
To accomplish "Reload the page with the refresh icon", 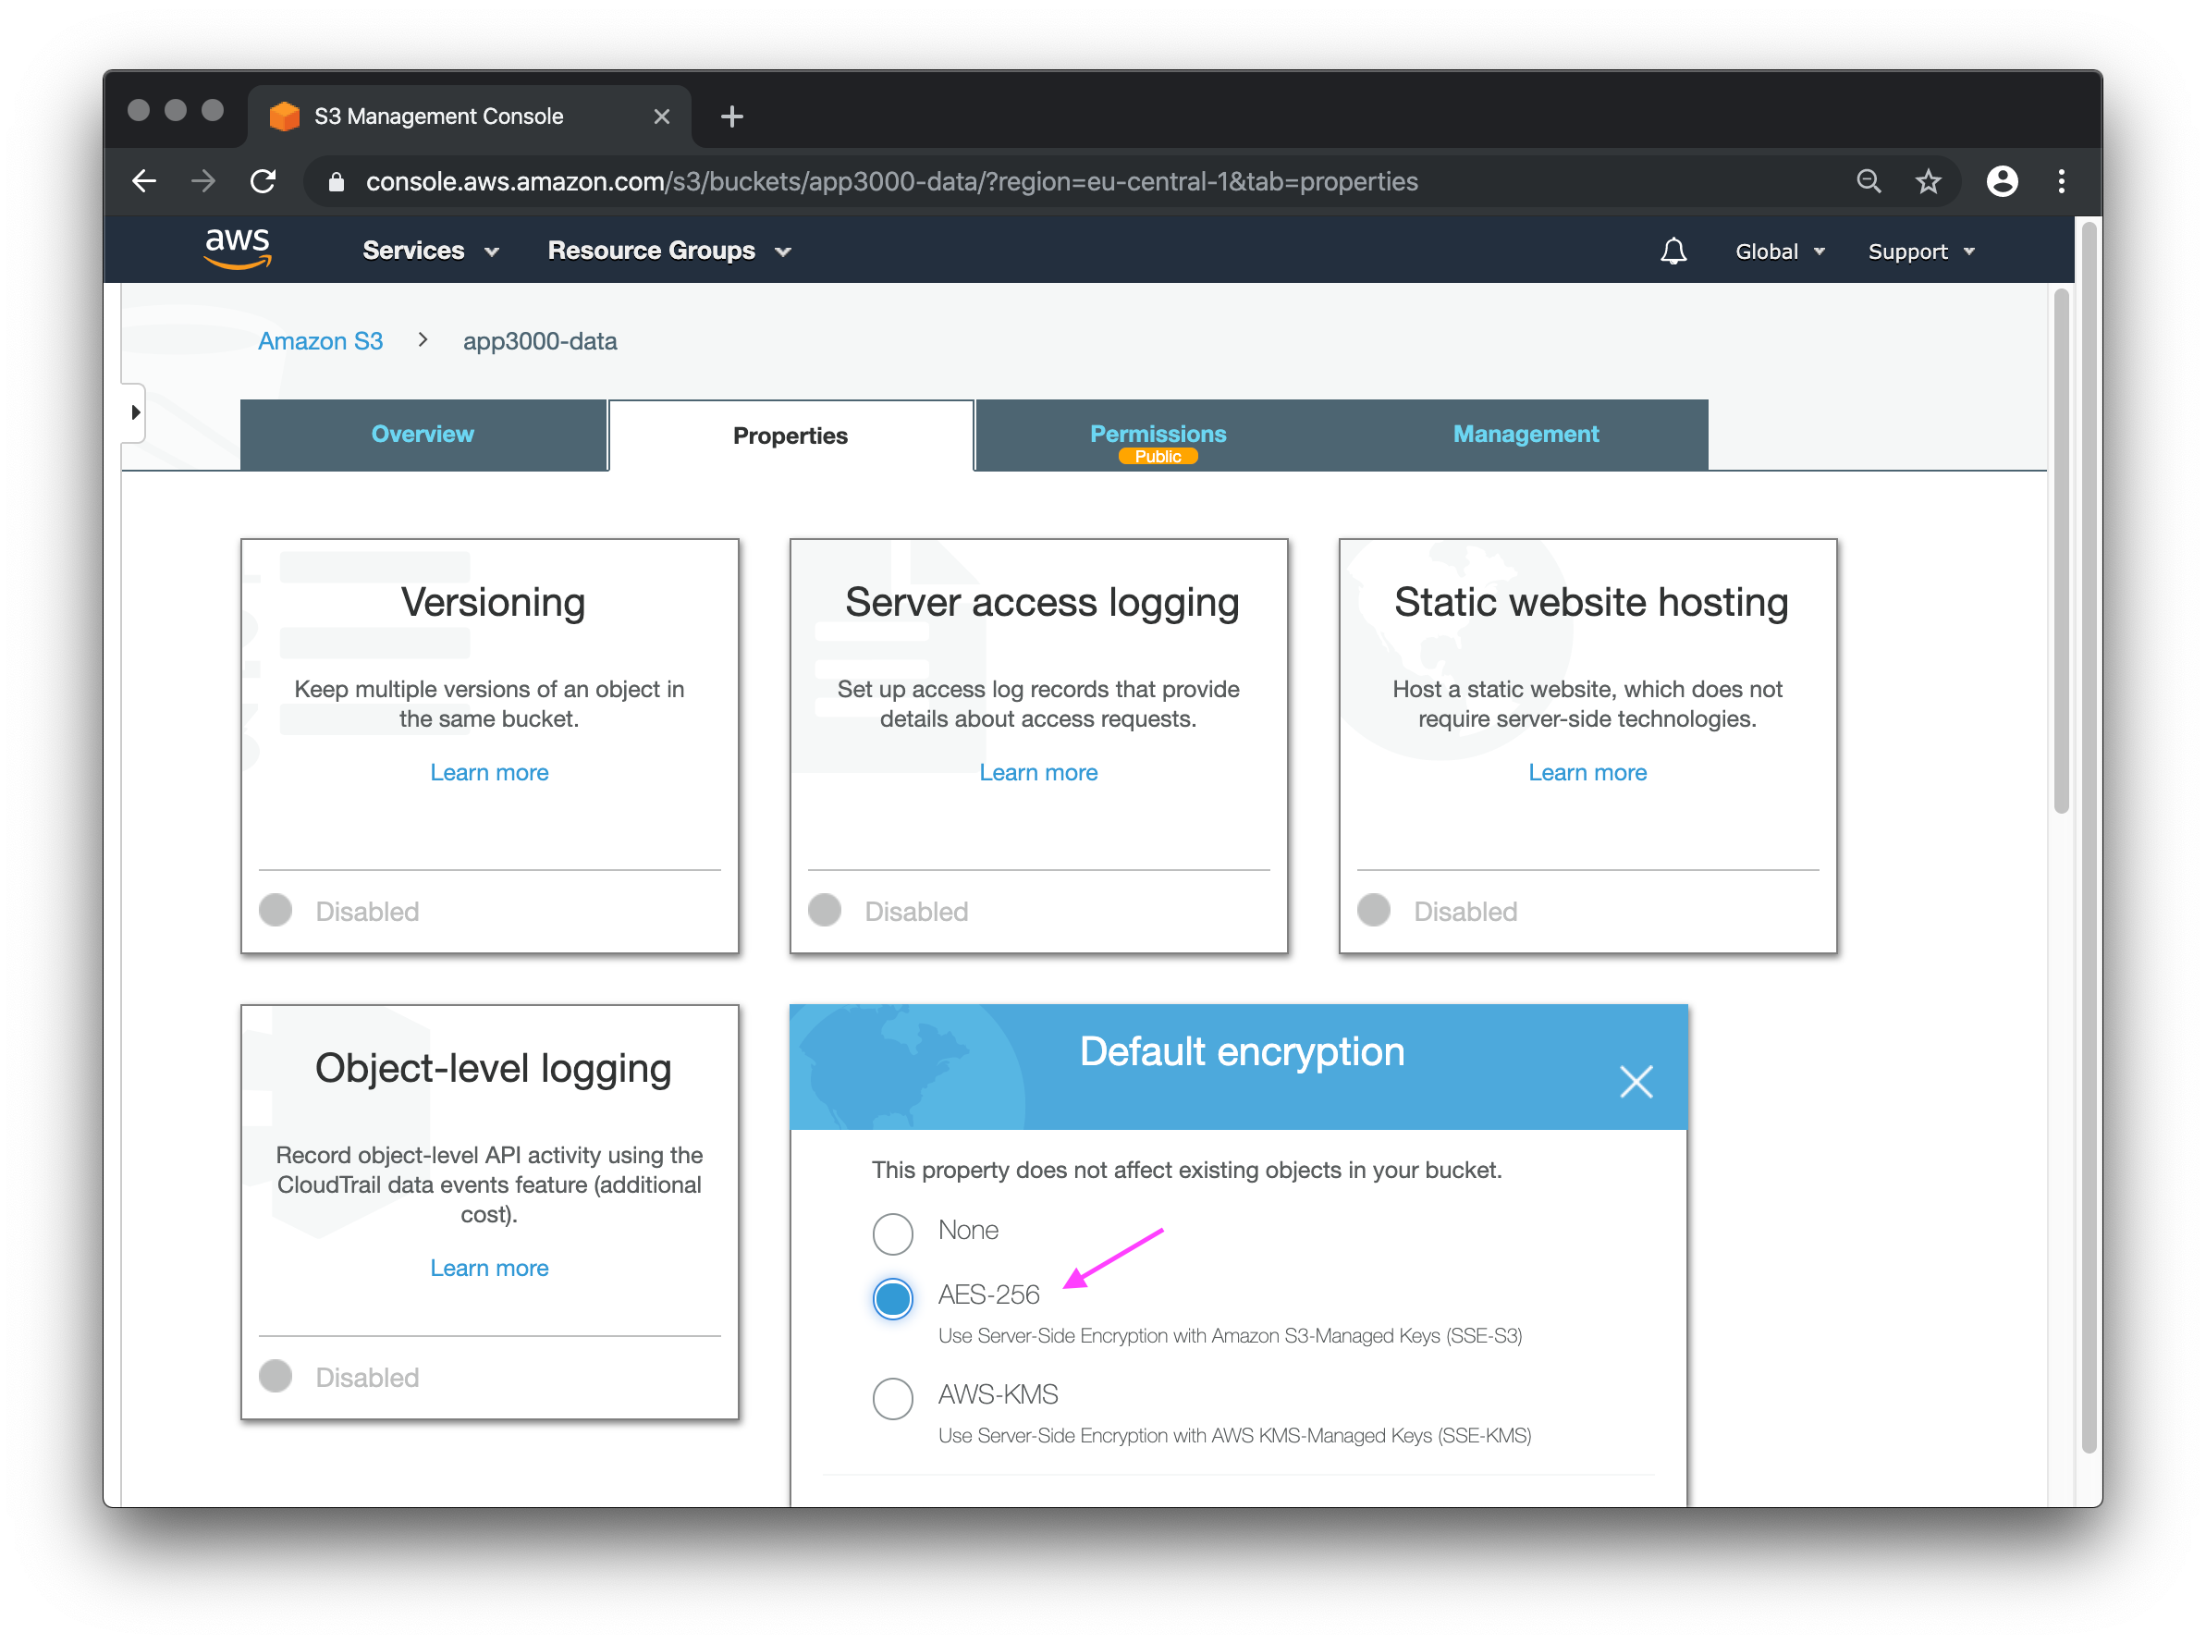I will (263, 181).
